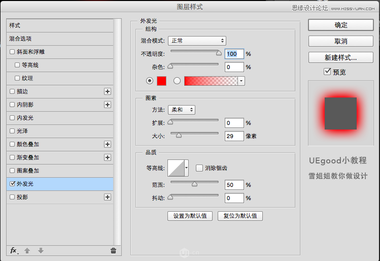Enable the 等高线 sub-option checkbox
Viewport: 380px width, 261px height.
click(x=17, y=65)
